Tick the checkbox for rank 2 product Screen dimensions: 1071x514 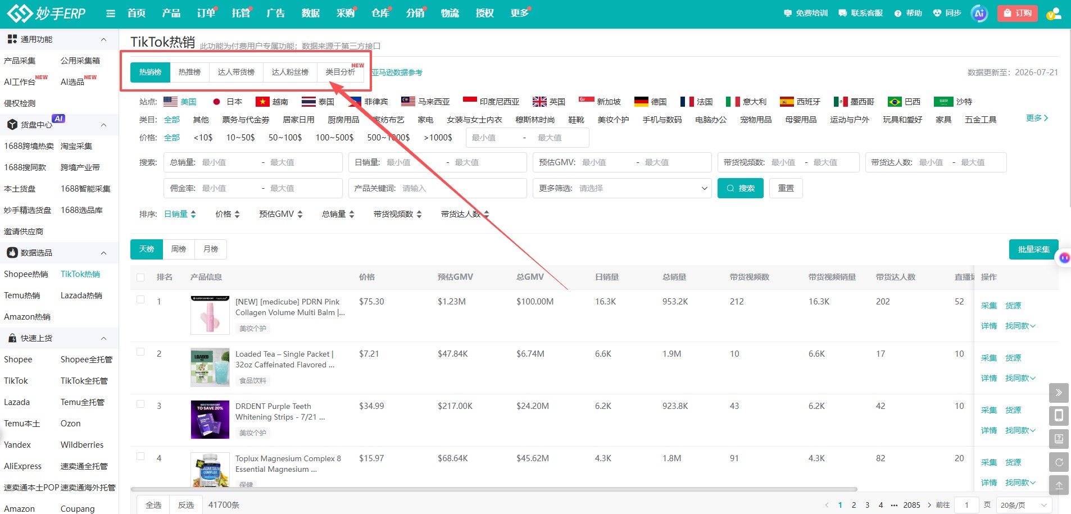tap(140, 352)
